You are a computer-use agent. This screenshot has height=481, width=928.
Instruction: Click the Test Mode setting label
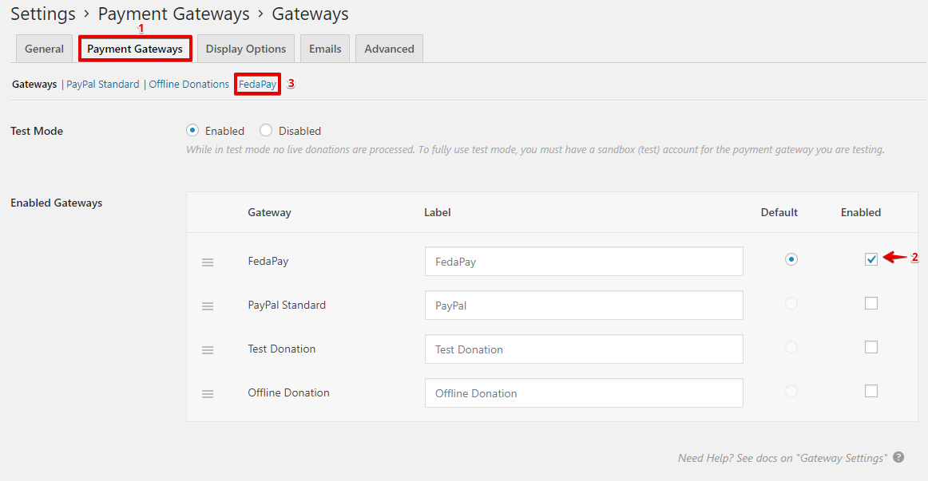tap(37, 131)
